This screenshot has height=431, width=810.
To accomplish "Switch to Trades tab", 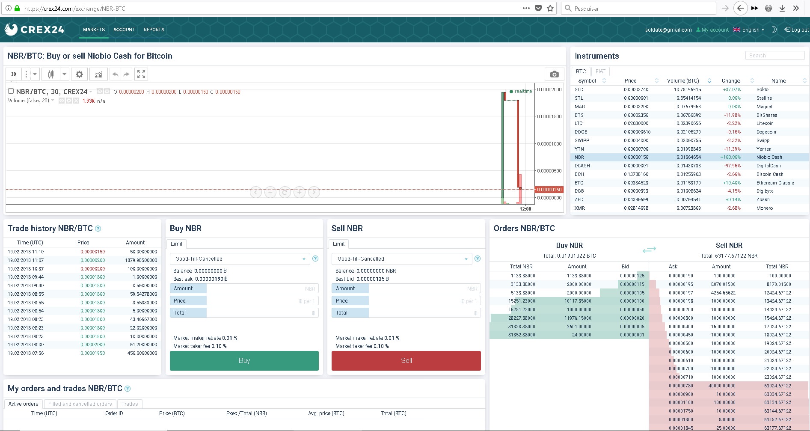I will pos(130,404).
